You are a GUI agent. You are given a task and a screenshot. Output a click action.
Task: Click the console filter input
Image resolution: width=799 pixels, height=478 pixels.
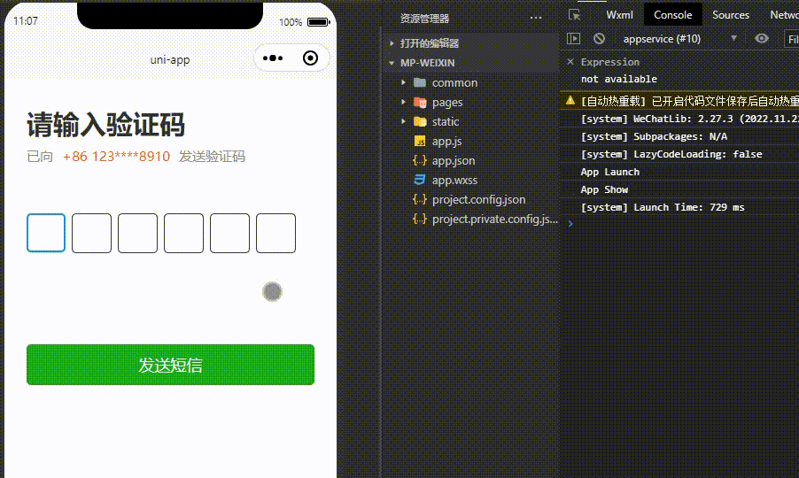point(791,39)
